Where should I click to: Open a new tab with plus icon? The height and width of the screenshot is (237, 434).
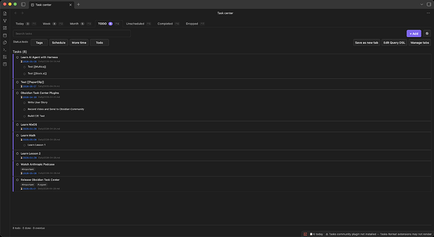click(x=79, y=4)
